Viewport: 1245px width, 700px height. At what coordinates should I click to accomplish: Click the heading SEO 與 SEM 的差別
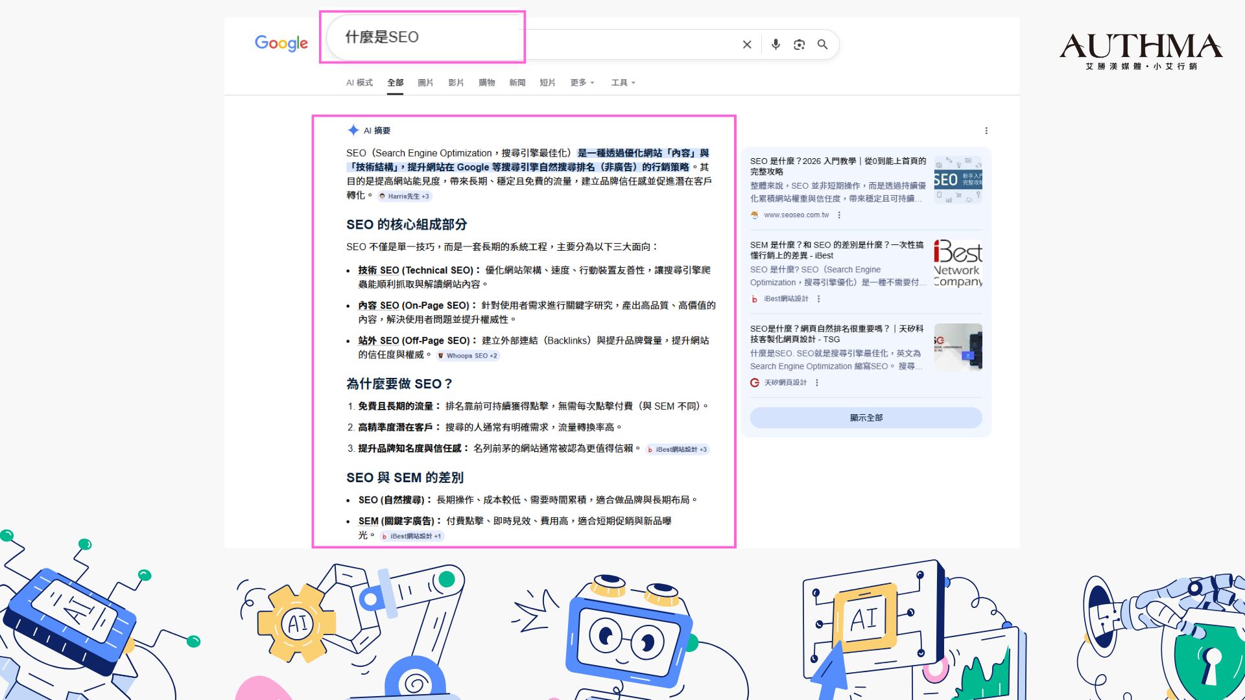405,478
